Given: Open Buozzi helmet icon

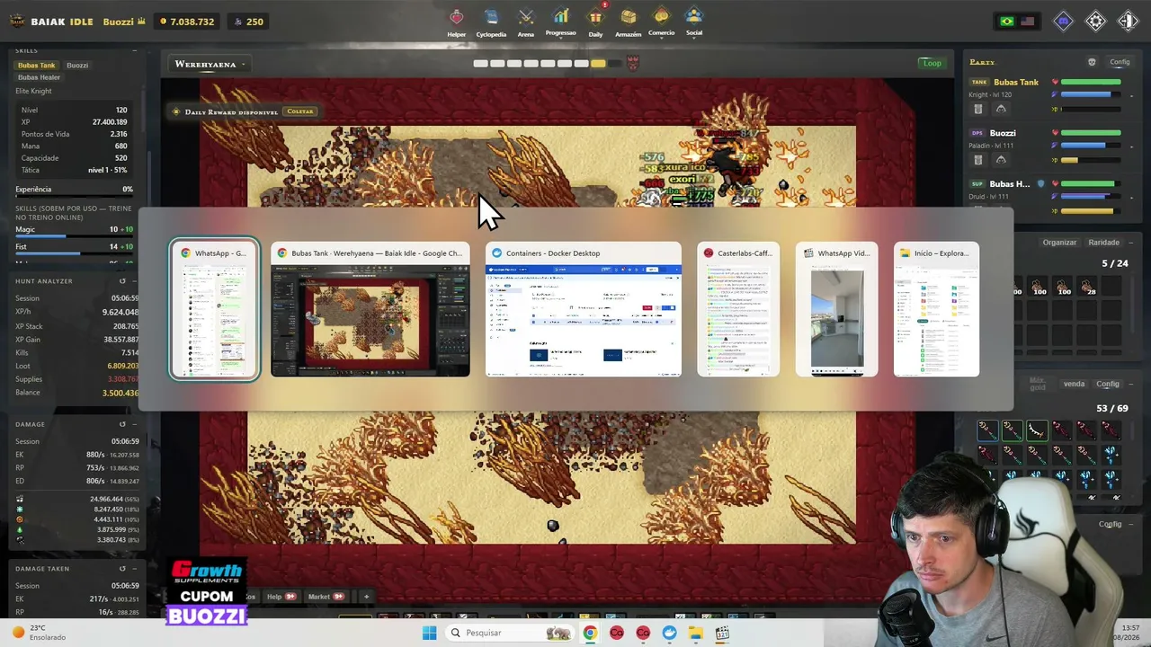Looking at the screenshot, I should pos(1001,160).
